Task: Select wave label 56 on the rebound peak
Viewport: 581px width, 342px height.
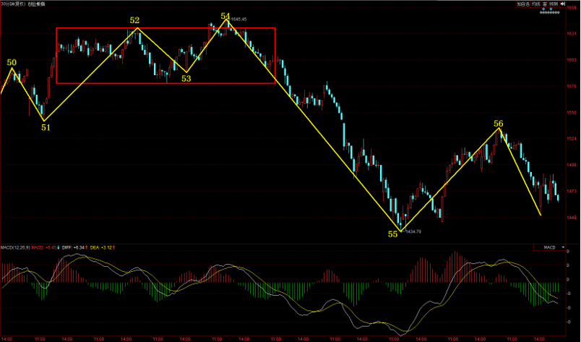Action: click(x=498, y=124)
